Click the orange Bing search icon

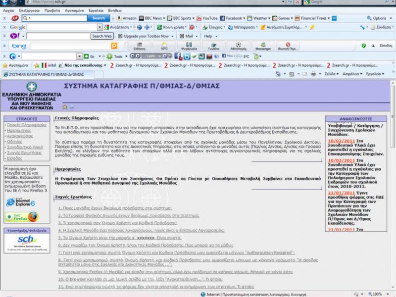114,46
